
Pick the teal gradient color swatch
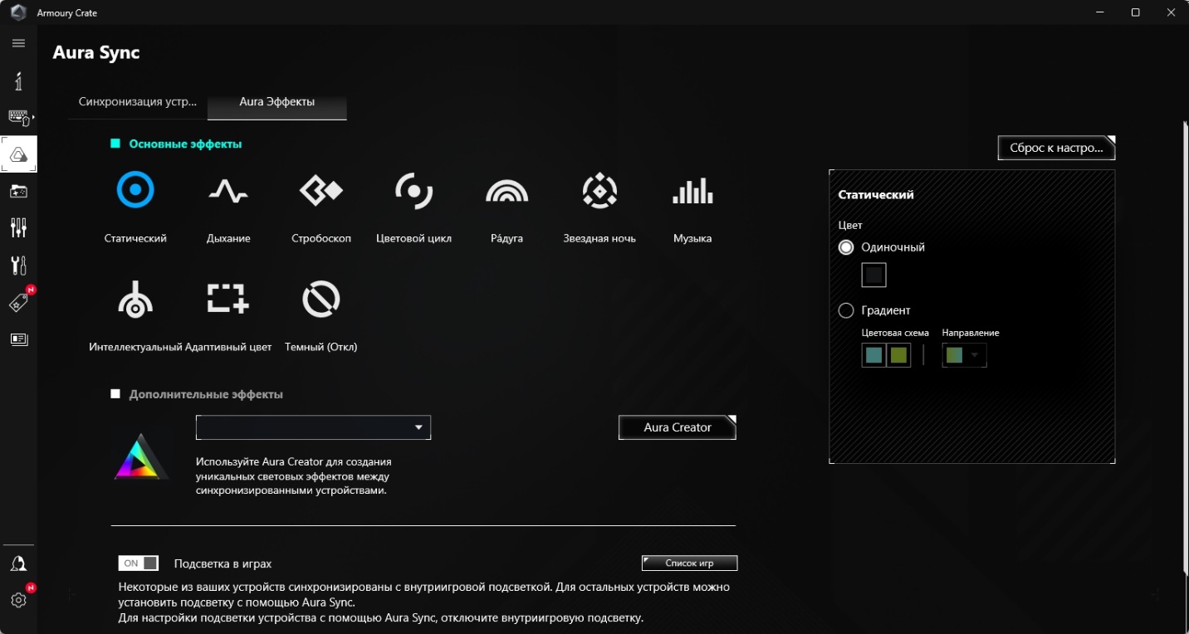pos(873,355)
